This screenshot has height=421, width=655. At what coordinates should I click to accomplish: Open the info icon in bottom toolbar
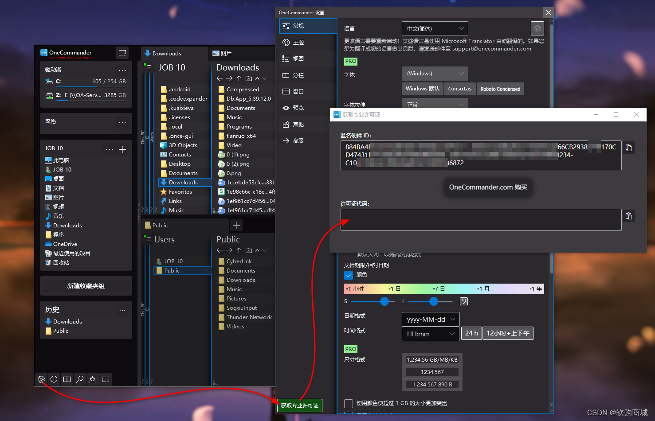coord(54,379)
